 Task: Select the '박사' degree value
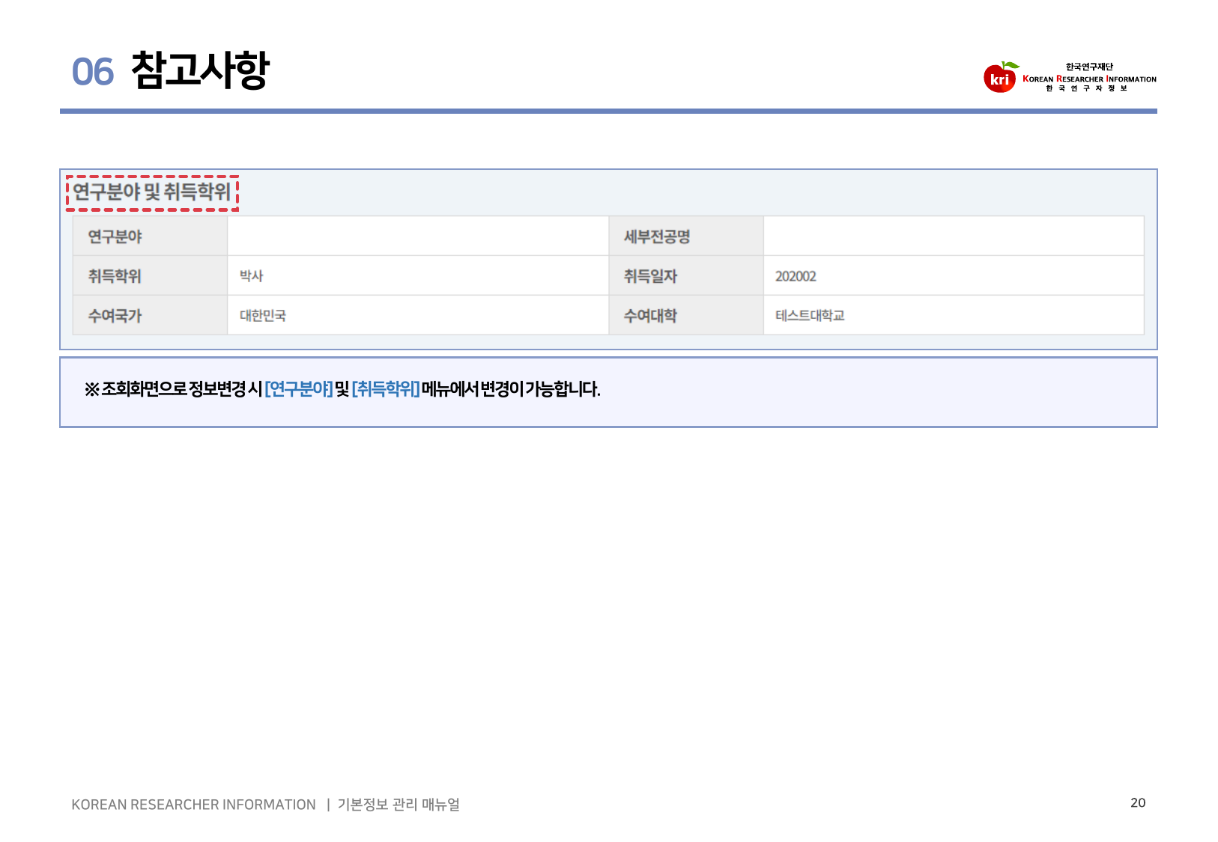tap(252, 276)
